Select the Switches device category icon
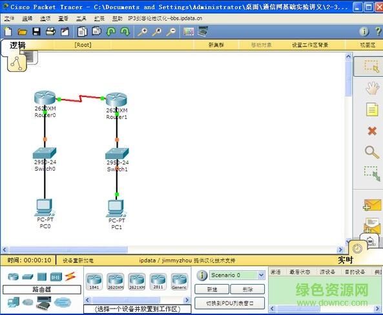 coord(28,277)
